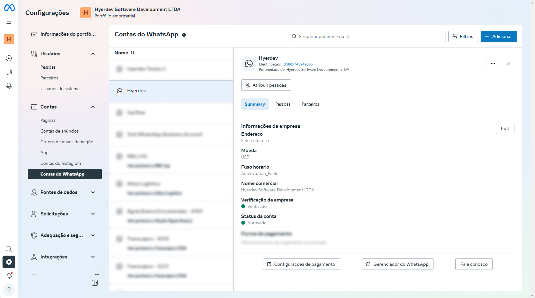Toggle the sidebar collapse panel icon
The image size is (535, 298).
pyautogui.click(x=95, y=283)
